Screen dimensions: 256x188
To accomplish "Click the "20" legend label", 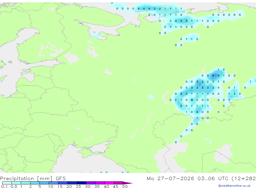I will 69,186.
